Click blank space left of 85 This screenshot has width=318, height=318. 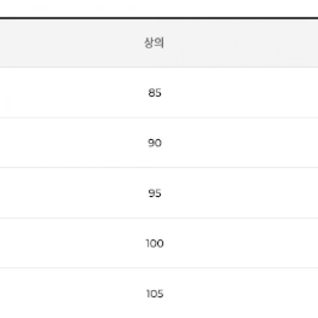tap(60, 93)
